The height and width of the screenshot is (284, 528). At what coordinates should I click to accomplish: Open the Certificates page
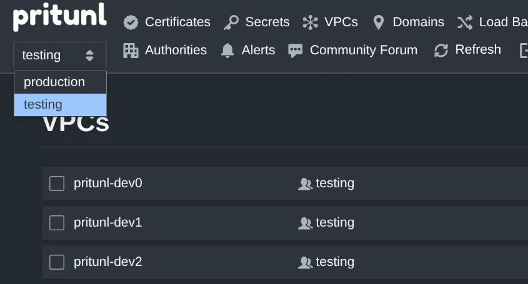[177, 22]
